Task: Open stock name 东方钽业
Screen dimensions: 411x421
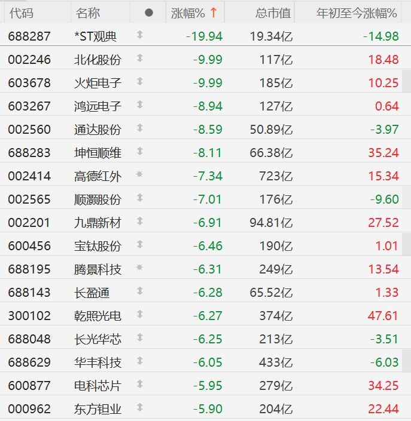Action: click(x=98, y=409)
